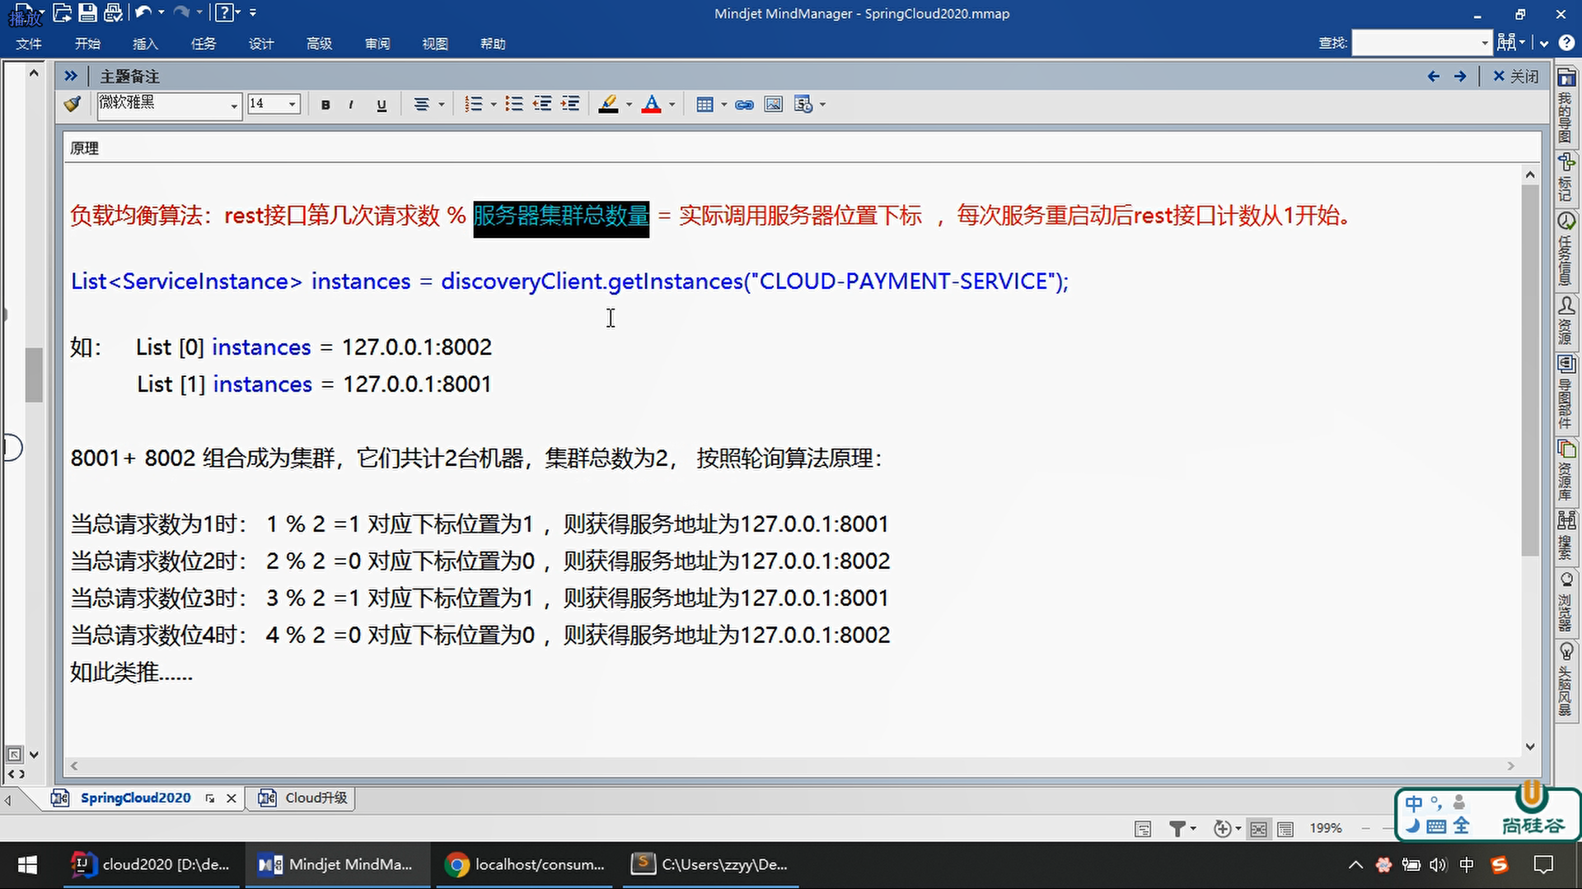Open undo history dropdown arrow
1582x889 pixels.
161,12
